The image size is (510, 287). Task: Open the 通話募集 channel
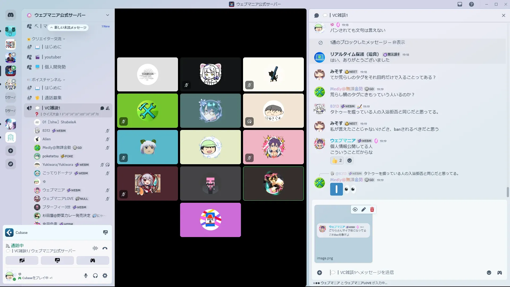pyautogui.click(x=53, y=98)
